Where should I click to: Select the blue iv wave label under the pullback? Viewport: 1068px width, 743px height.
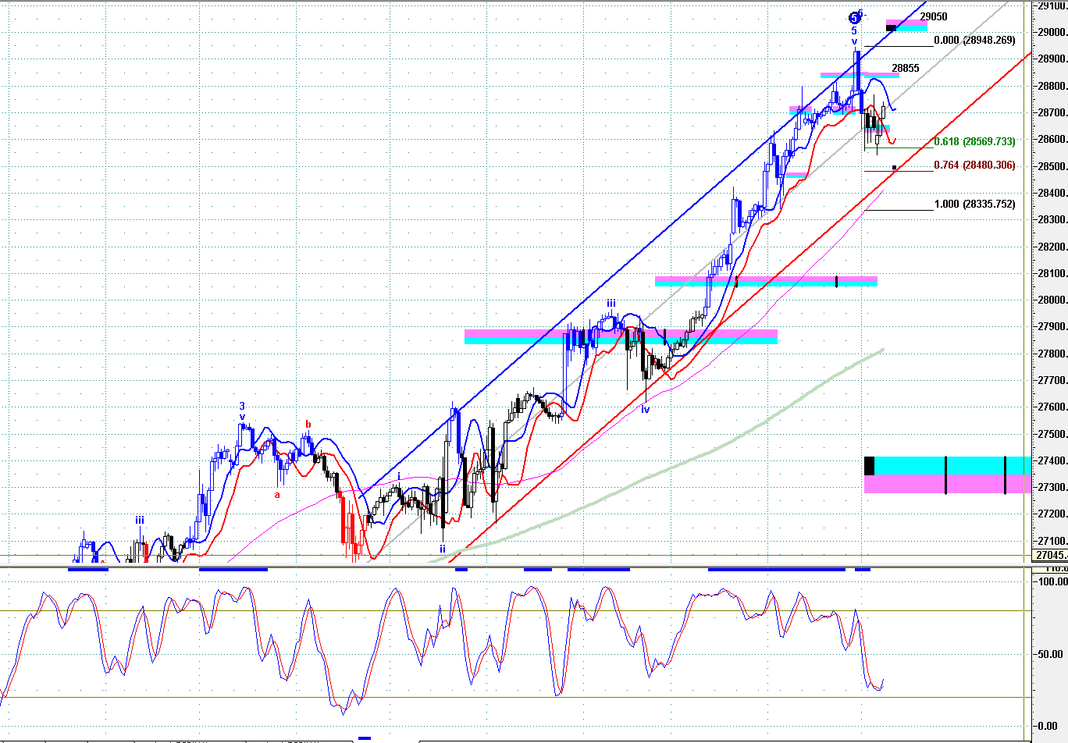(x=646, y=409)
